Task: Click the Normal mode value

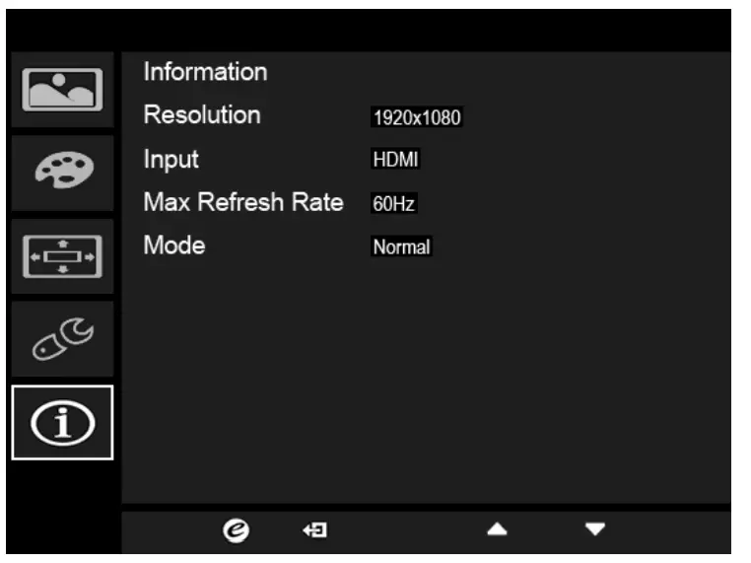Action: coord(401,246)
